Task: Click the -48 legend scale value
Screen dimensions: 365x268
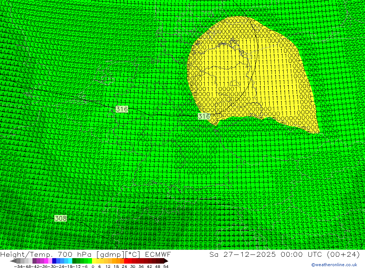Action: [x=27, y=267]
